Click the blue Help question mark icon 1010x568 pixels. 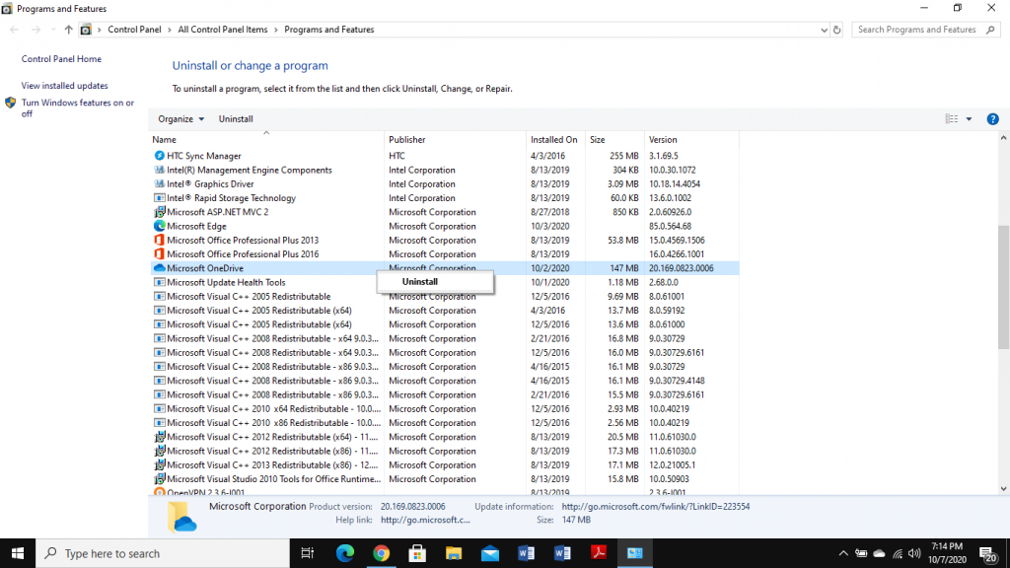click(x=992, y=118)
